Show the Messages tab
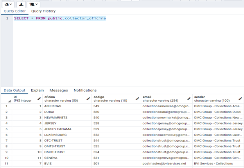 [x=59, y=90]
